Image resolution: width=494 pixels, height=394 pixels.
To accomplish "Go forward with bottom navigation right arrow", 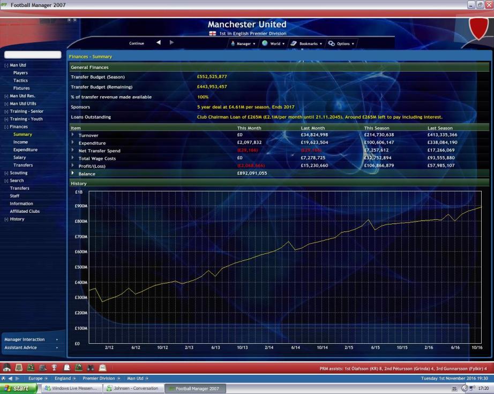I will 17,378.
